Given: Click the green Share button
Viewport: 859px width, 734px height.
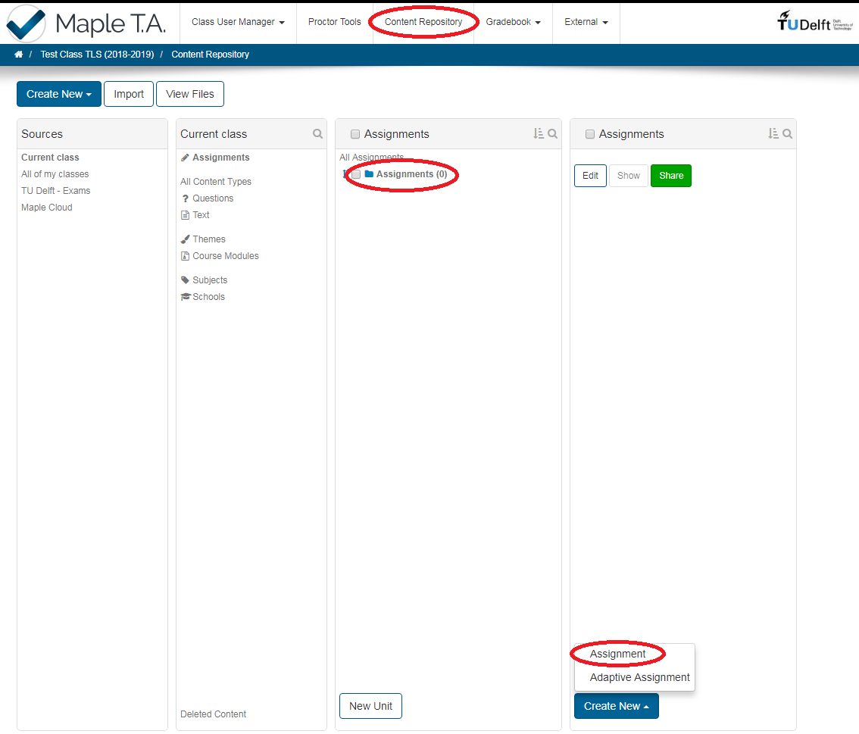Looking at the screenshot, I should (x=670, y=176).
